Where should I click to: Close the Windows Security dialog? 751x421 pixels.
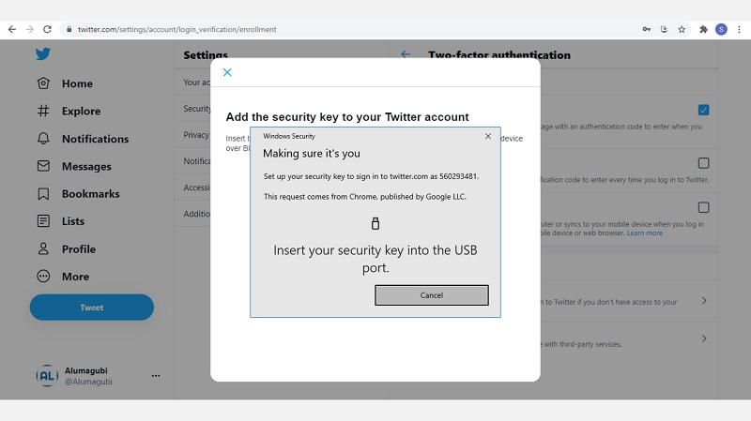coord(487,136)
